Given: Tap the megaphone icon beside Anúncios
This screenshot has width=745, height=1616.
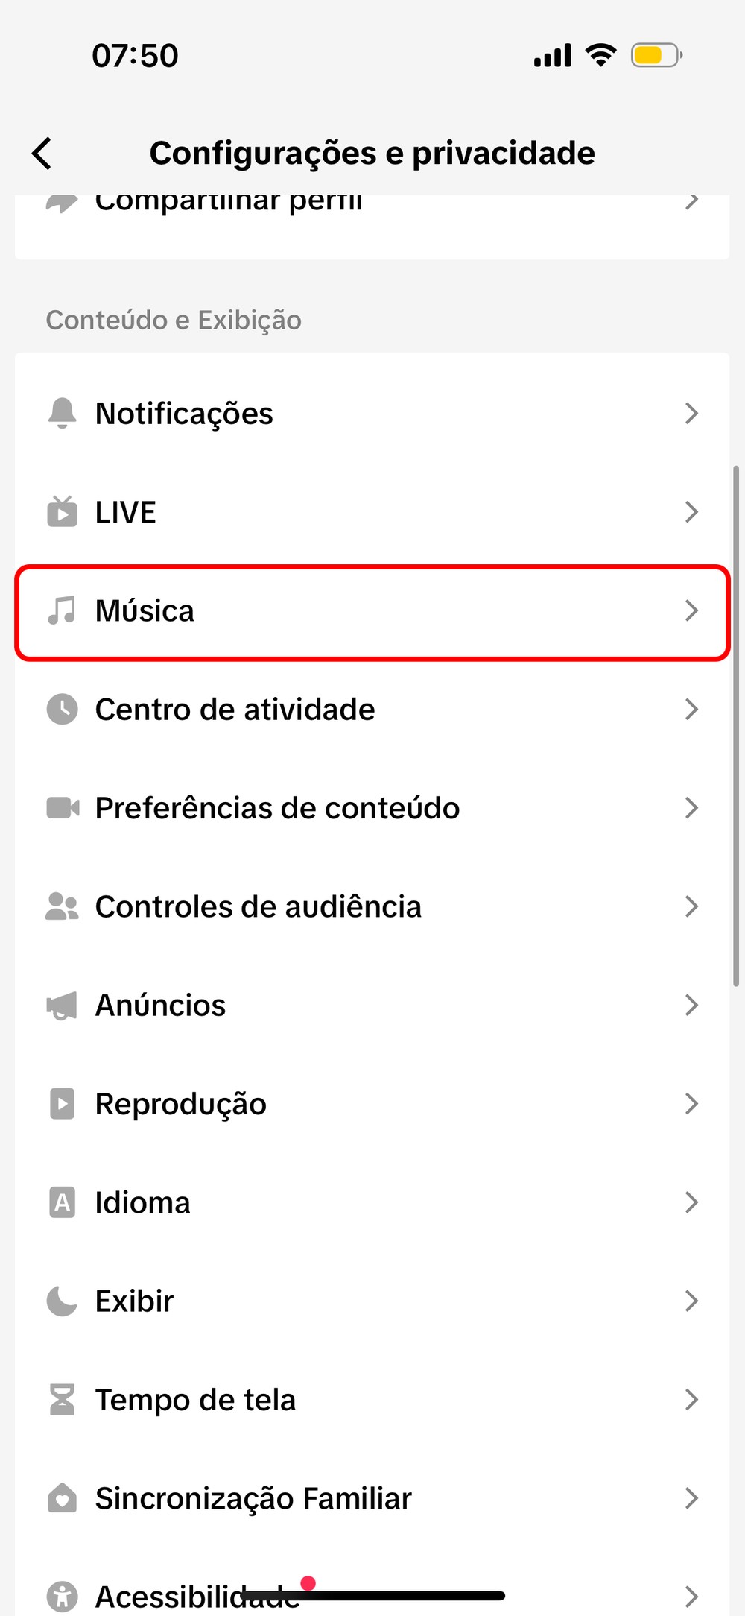Looking at the screenshot, I should pos(62,1005).
